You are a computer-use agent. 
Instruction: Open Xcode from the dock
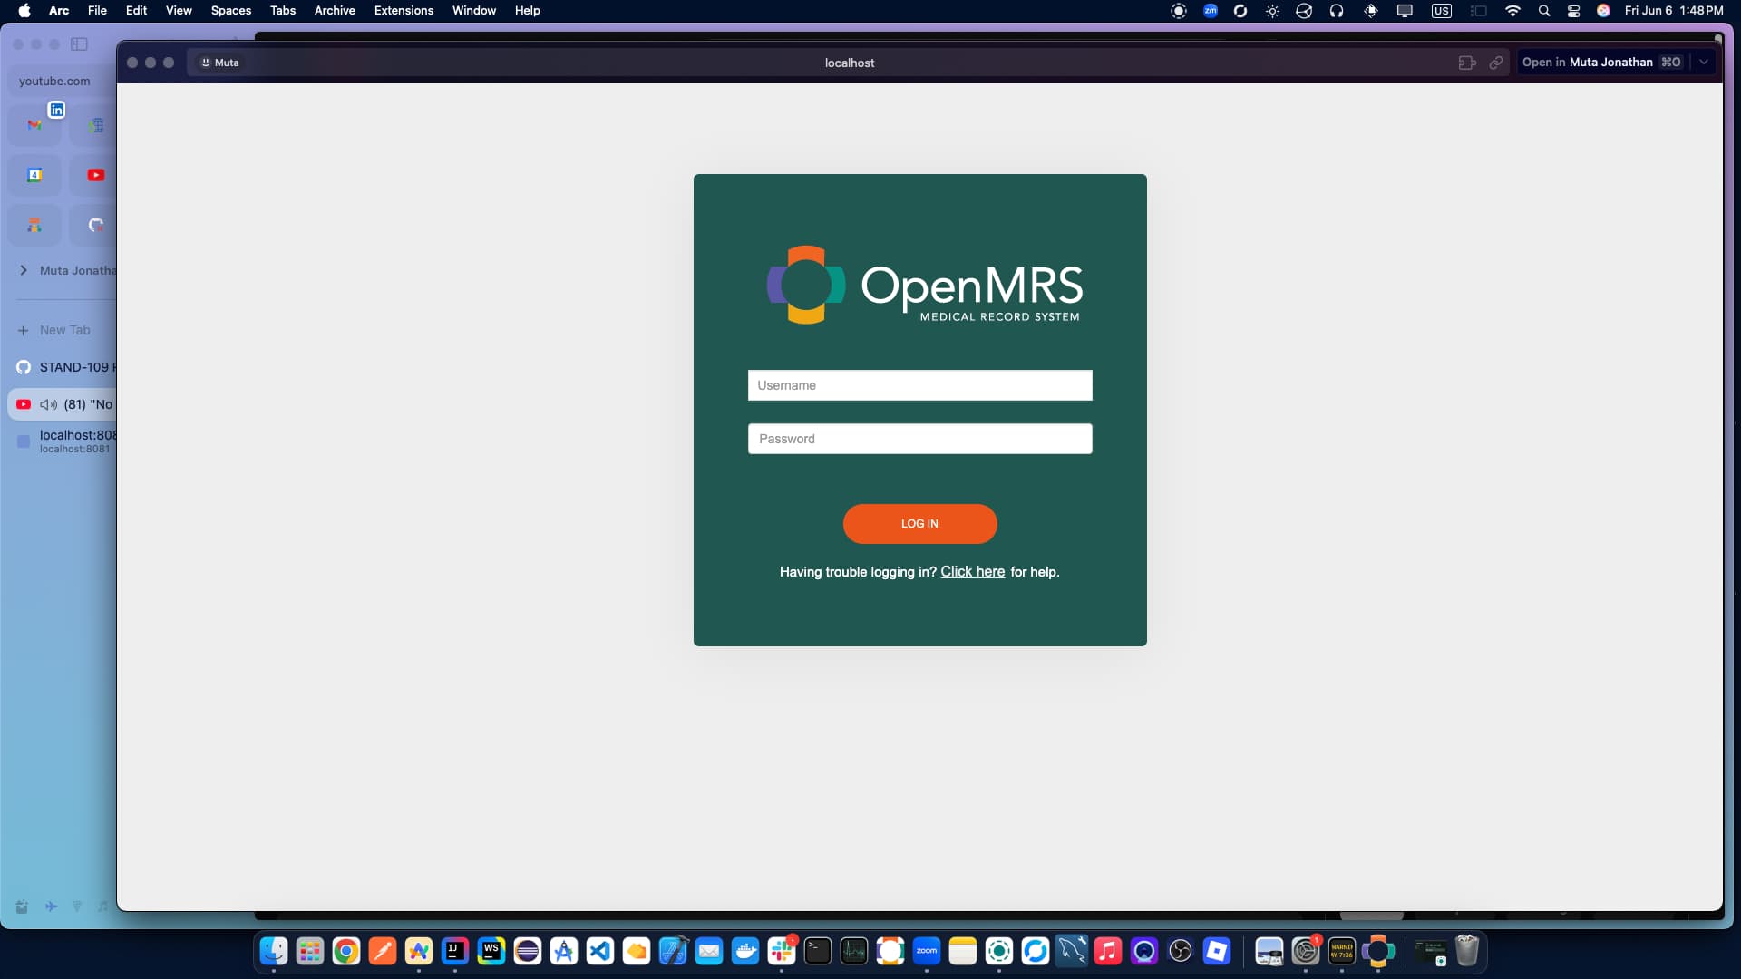click(673, 951)
